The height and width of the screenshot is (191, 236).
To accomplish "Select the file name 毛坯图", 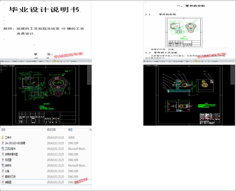I will coord(8,160).
